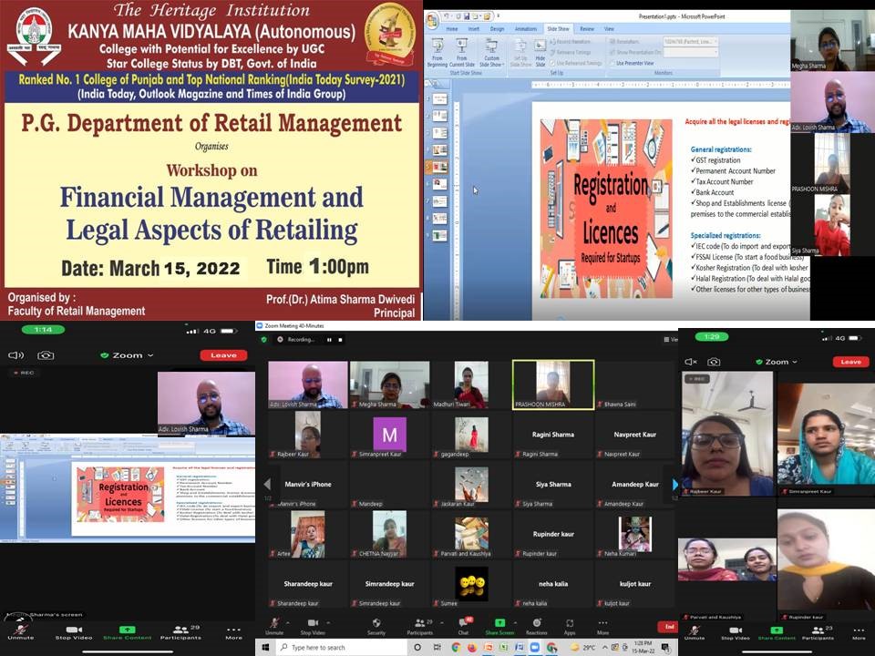Select the highlighted slide thumbnail in PowerPoint panel
Image resolution: width=875 pixels, height=656 pixels.
click(439, 166)
